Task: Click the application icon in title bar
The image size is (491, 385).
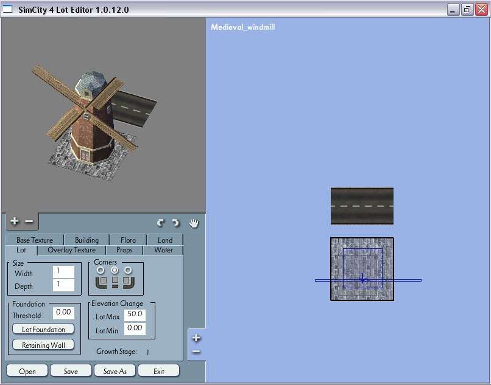Action: coord(7,9)
